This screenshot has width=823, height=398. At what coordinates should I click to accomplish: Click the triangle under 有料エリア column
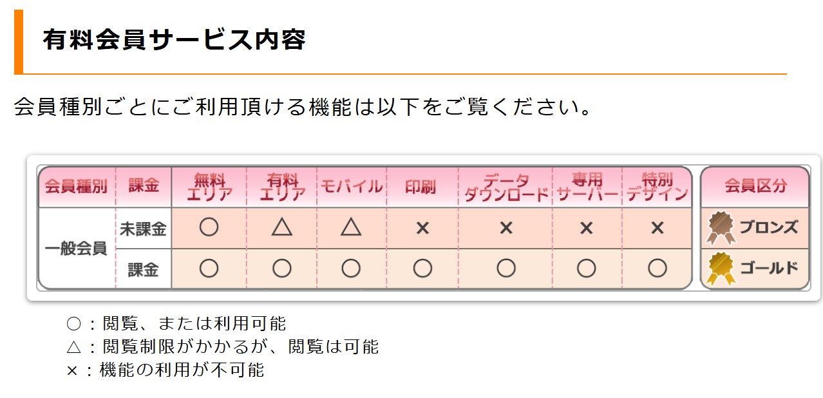pyautogui.click(x=281, y=227)
